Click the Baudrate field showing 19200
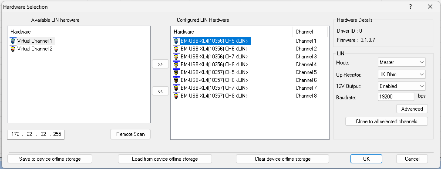The image size is (441, 169). [x=396, y=97]
